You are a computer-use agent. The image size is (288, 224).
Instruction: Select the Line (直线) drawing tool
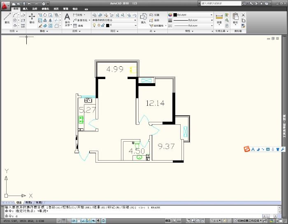click(7, 18)
